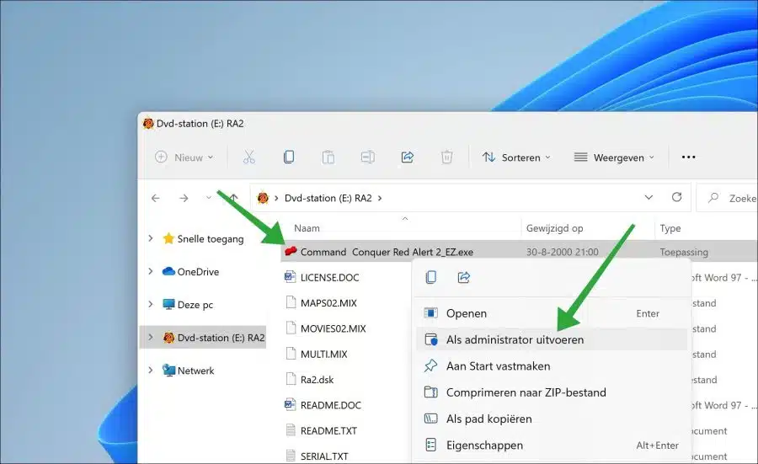Click the copy icon in context menu

[x=430, y=277]
